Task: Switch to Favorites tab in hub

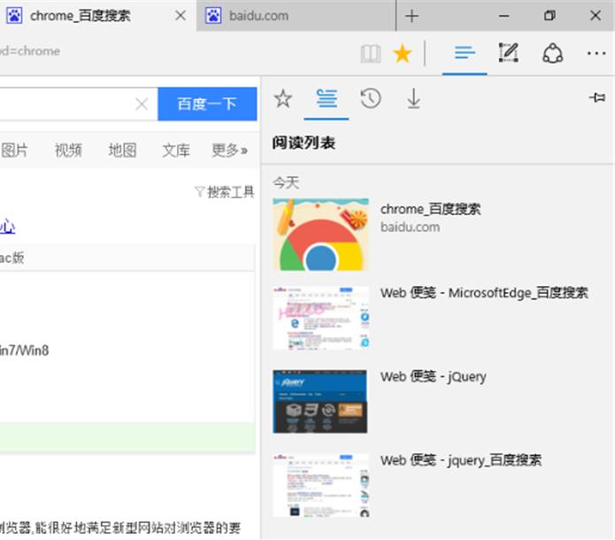Action: click(x=283, y=98)
